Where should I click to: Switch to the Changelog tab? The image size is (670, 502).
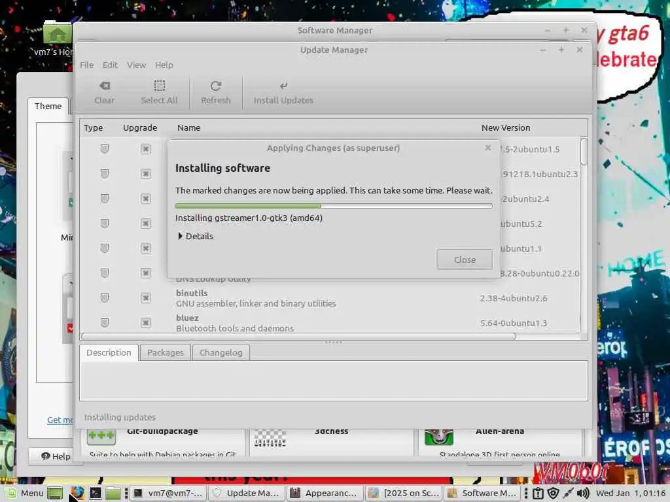coord(221,352)
